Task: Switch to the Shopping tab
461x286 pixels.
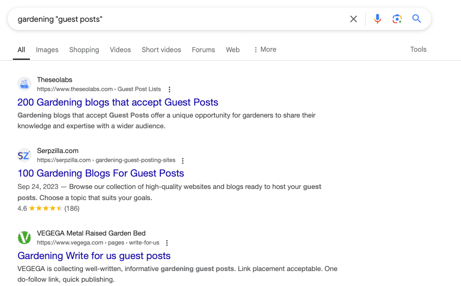Action: point(84,50)
